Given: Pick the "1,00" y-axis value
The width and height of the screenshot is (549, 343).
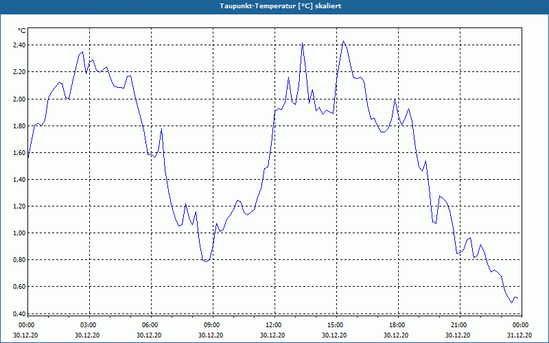Looking at the screenshot, I should 20,233.
